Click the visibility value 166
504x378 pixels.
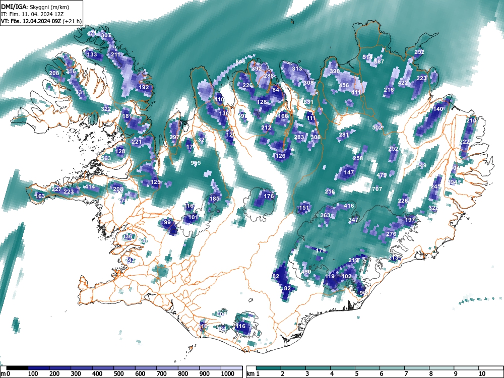tap(283, 116)
